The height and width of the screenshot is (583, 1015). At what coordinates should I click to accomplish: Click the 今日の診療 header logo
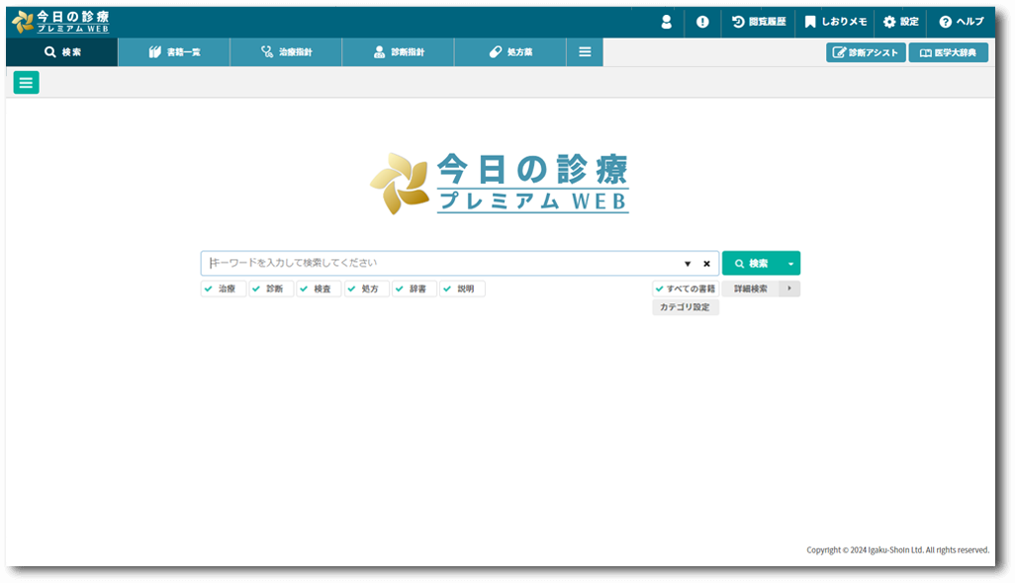click(x=61, y=22)
